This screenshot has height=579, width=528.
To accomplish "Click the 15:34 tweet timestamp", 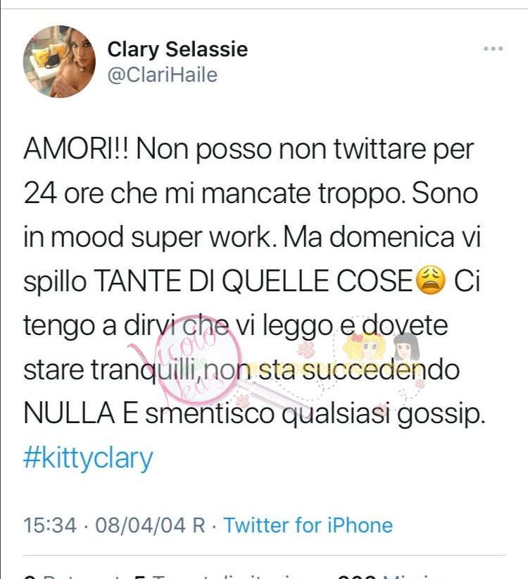I will pos(50,525).
